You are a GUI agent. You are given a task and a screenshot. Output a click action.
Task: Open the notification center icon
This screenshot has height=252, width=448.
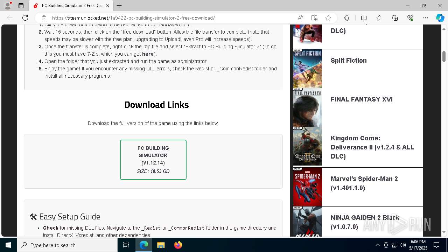click(x=436, y=245)
